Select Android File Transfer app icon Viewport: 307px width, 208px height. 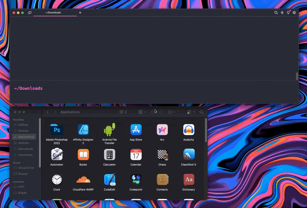pyautogui.click(x=109, y=130)
